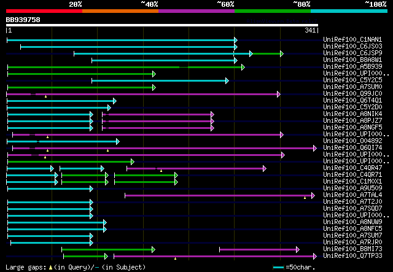
Task: Select the white BB939758 query sequence bar
Action: (x=162, y=25)
